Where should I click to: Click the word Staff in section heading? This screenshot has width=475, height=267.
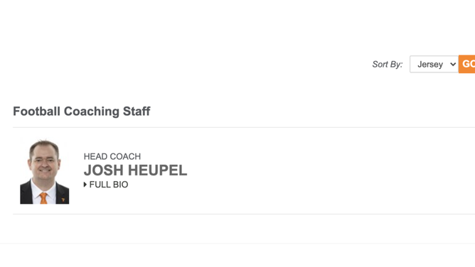[x=137, y=111]
